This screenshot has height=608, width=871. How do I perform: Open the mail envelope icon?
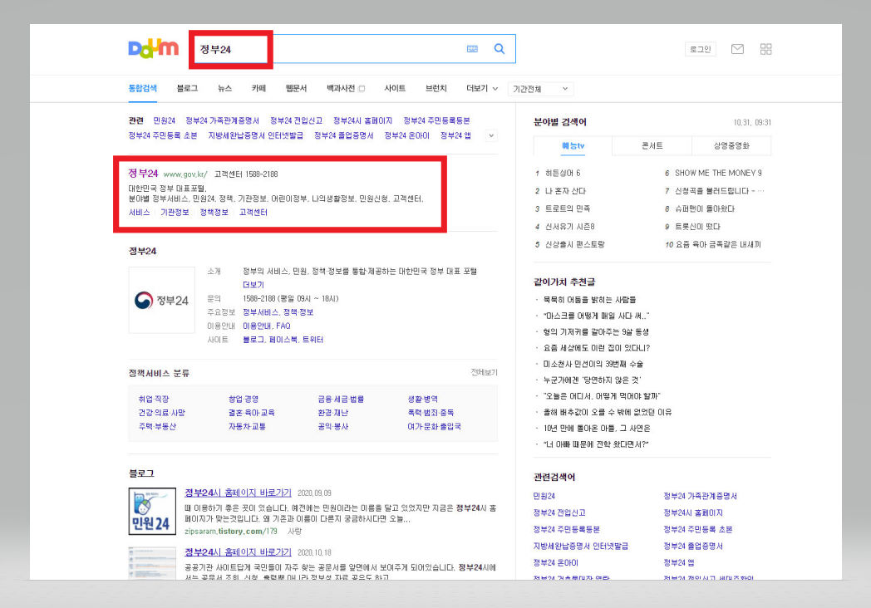pyautogui.click(x=737, y=49)
